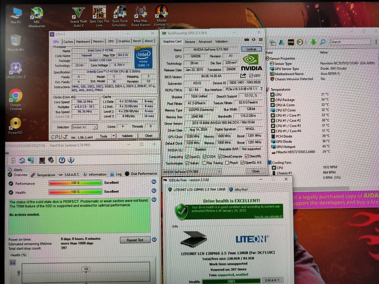Viewport: 379px width, 284px height.
Task: Click the AIDA64 green download arrow icon
Action: pyautogui.click(x=314, y=42)
